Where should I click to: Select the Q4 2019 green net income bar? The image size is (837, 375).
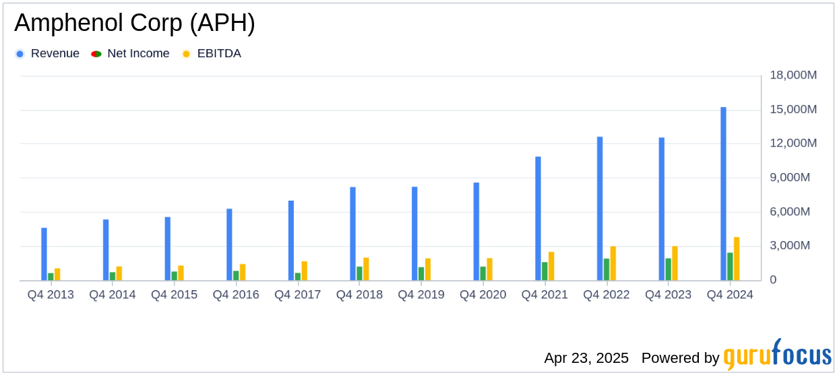pyautogui.click(x=421, y=273)
